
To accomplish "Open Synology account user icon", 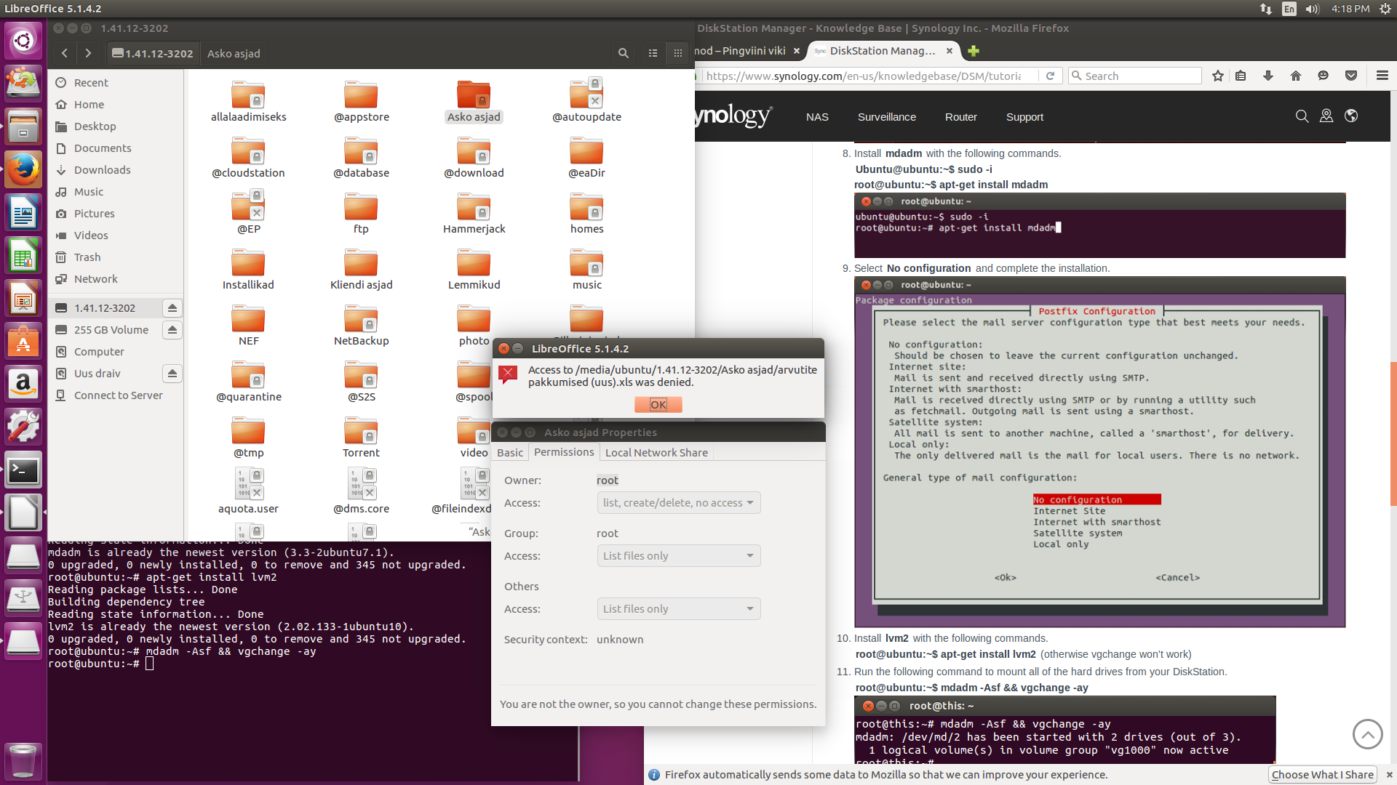I will (1326, 116).
